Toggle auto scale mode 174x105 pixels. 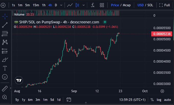click(167, 100)
